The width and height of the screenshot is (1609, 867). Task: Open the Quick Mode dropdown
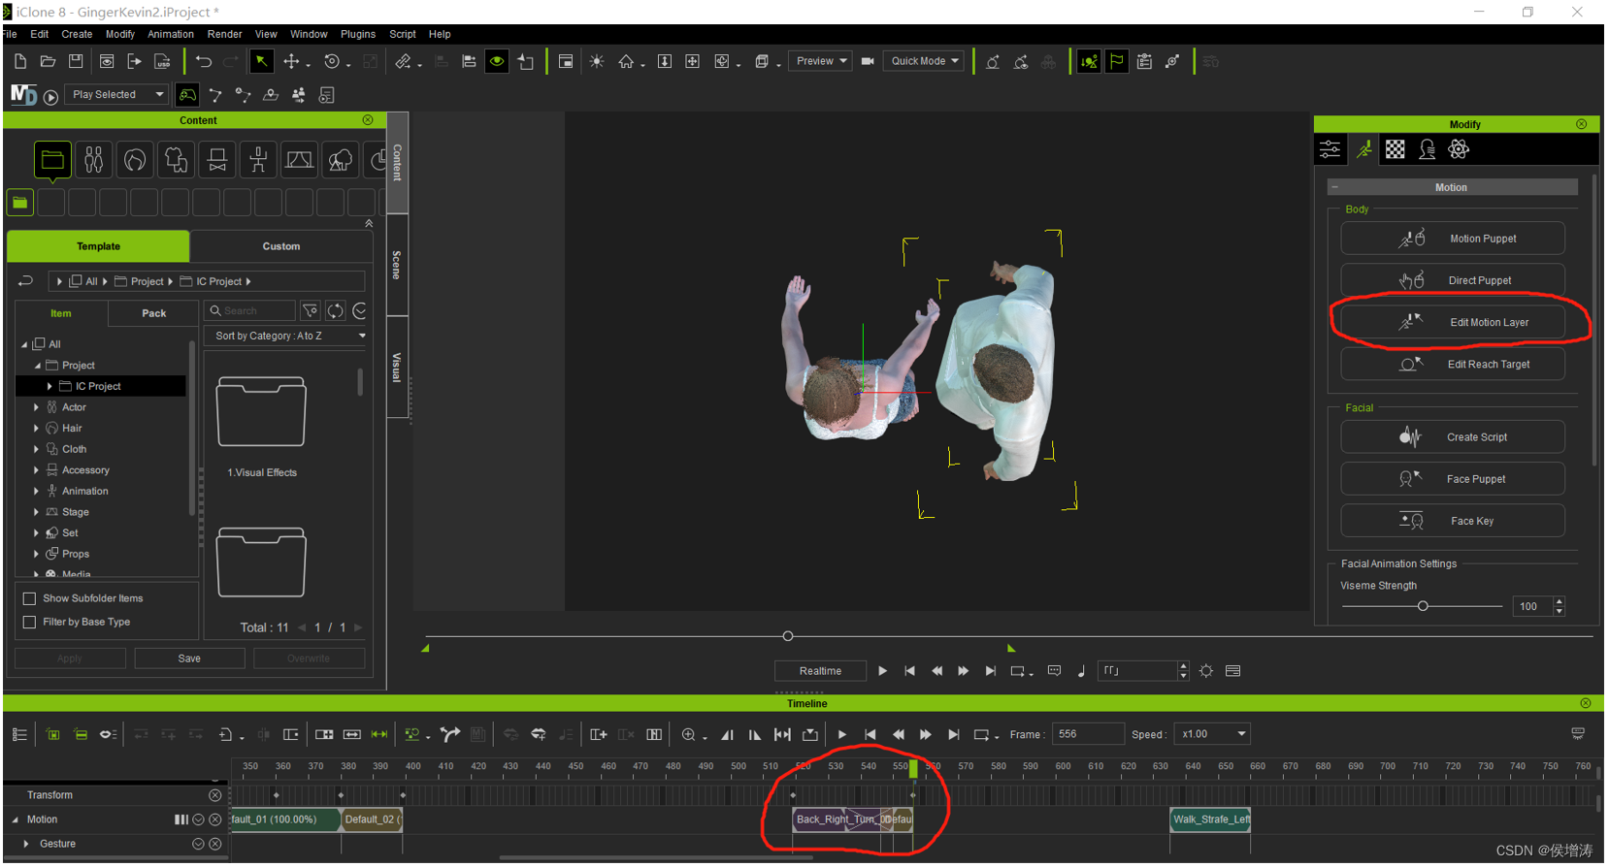(x=925, y=61)
